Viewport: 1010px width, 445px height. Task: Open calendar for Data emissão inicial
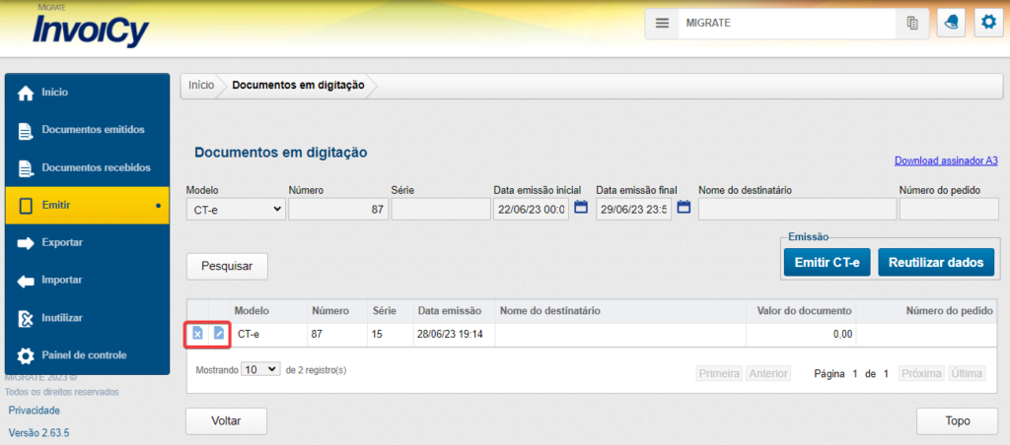581,208
